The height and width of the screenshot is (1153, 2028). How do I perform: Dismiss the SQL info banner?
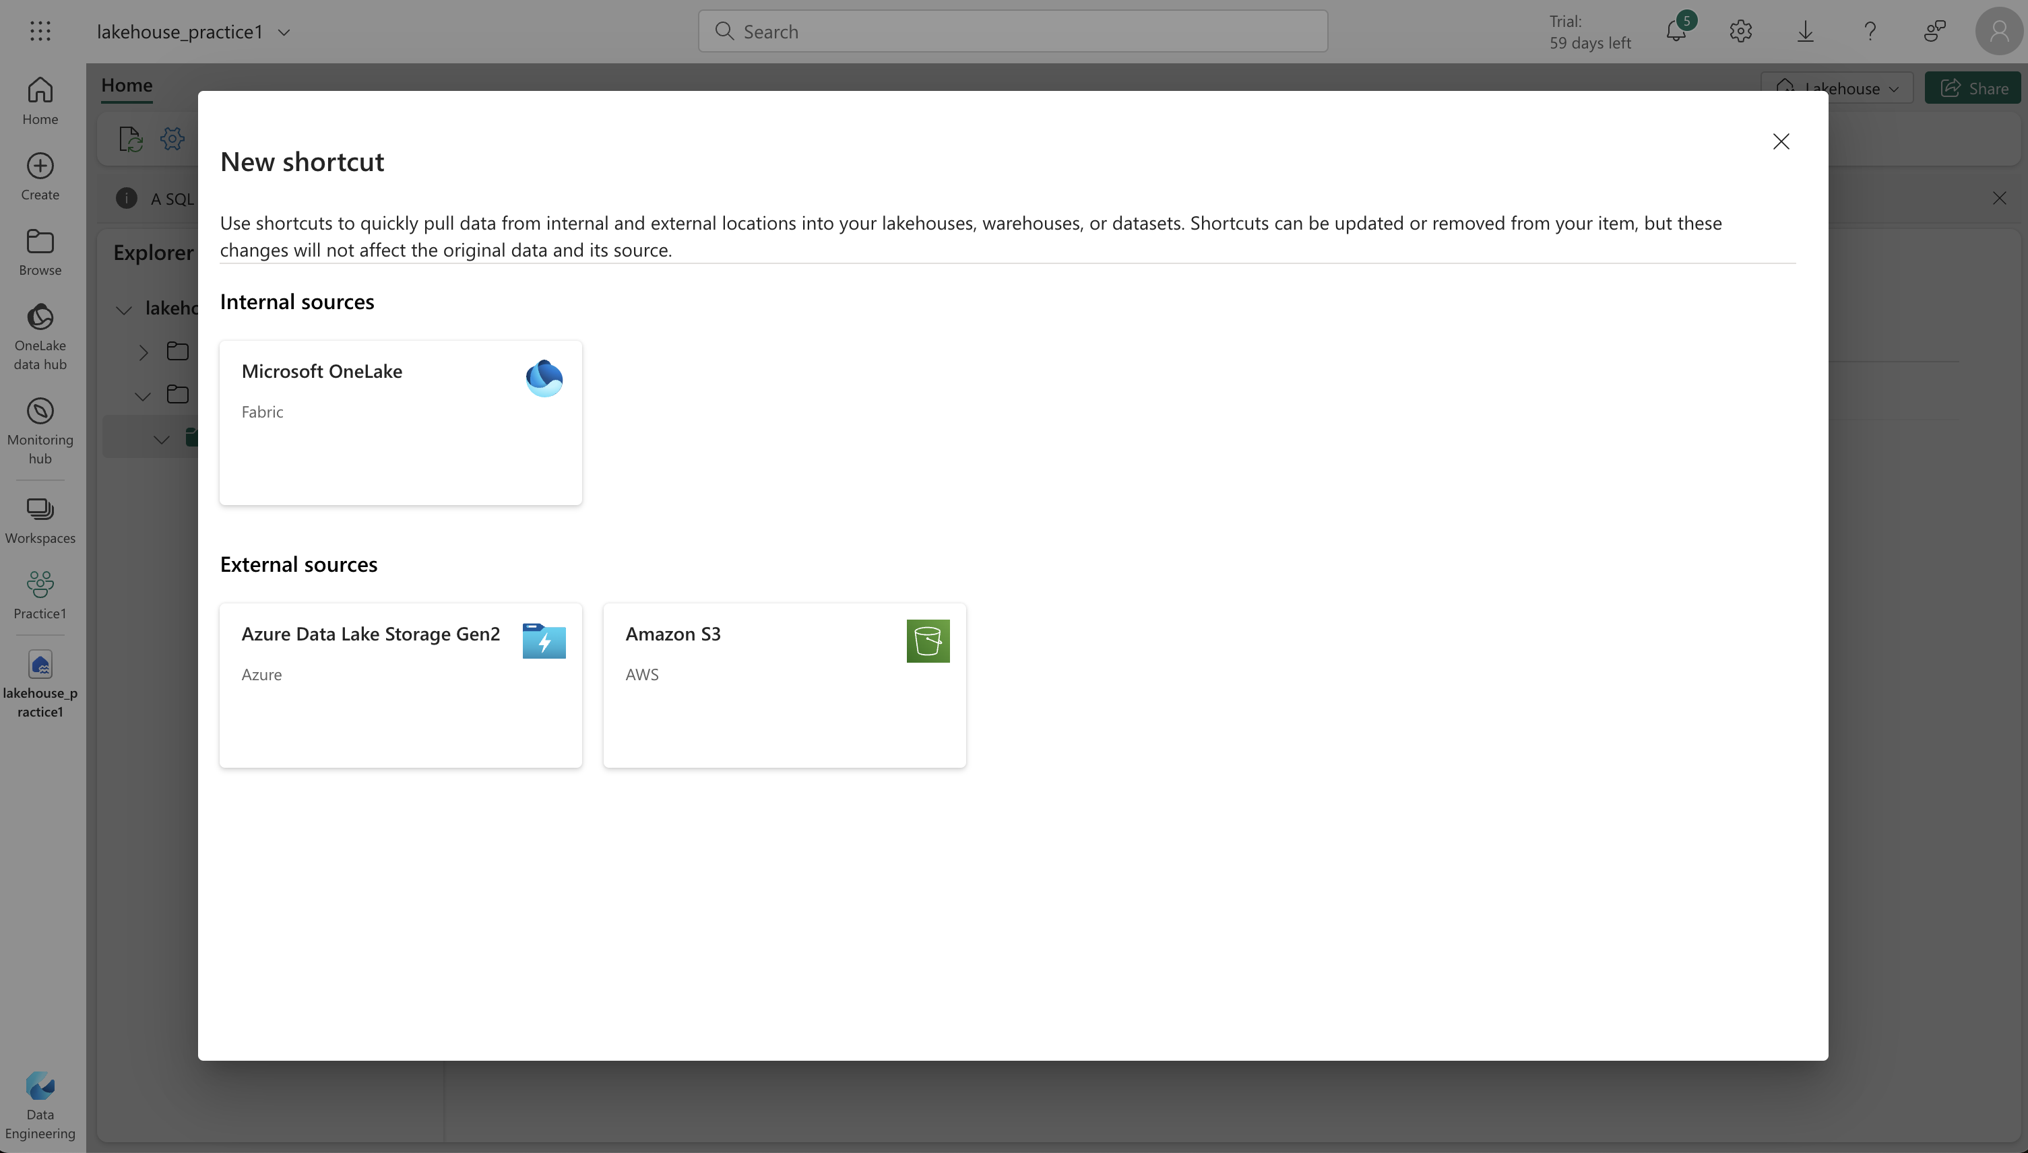(2000, 198)
